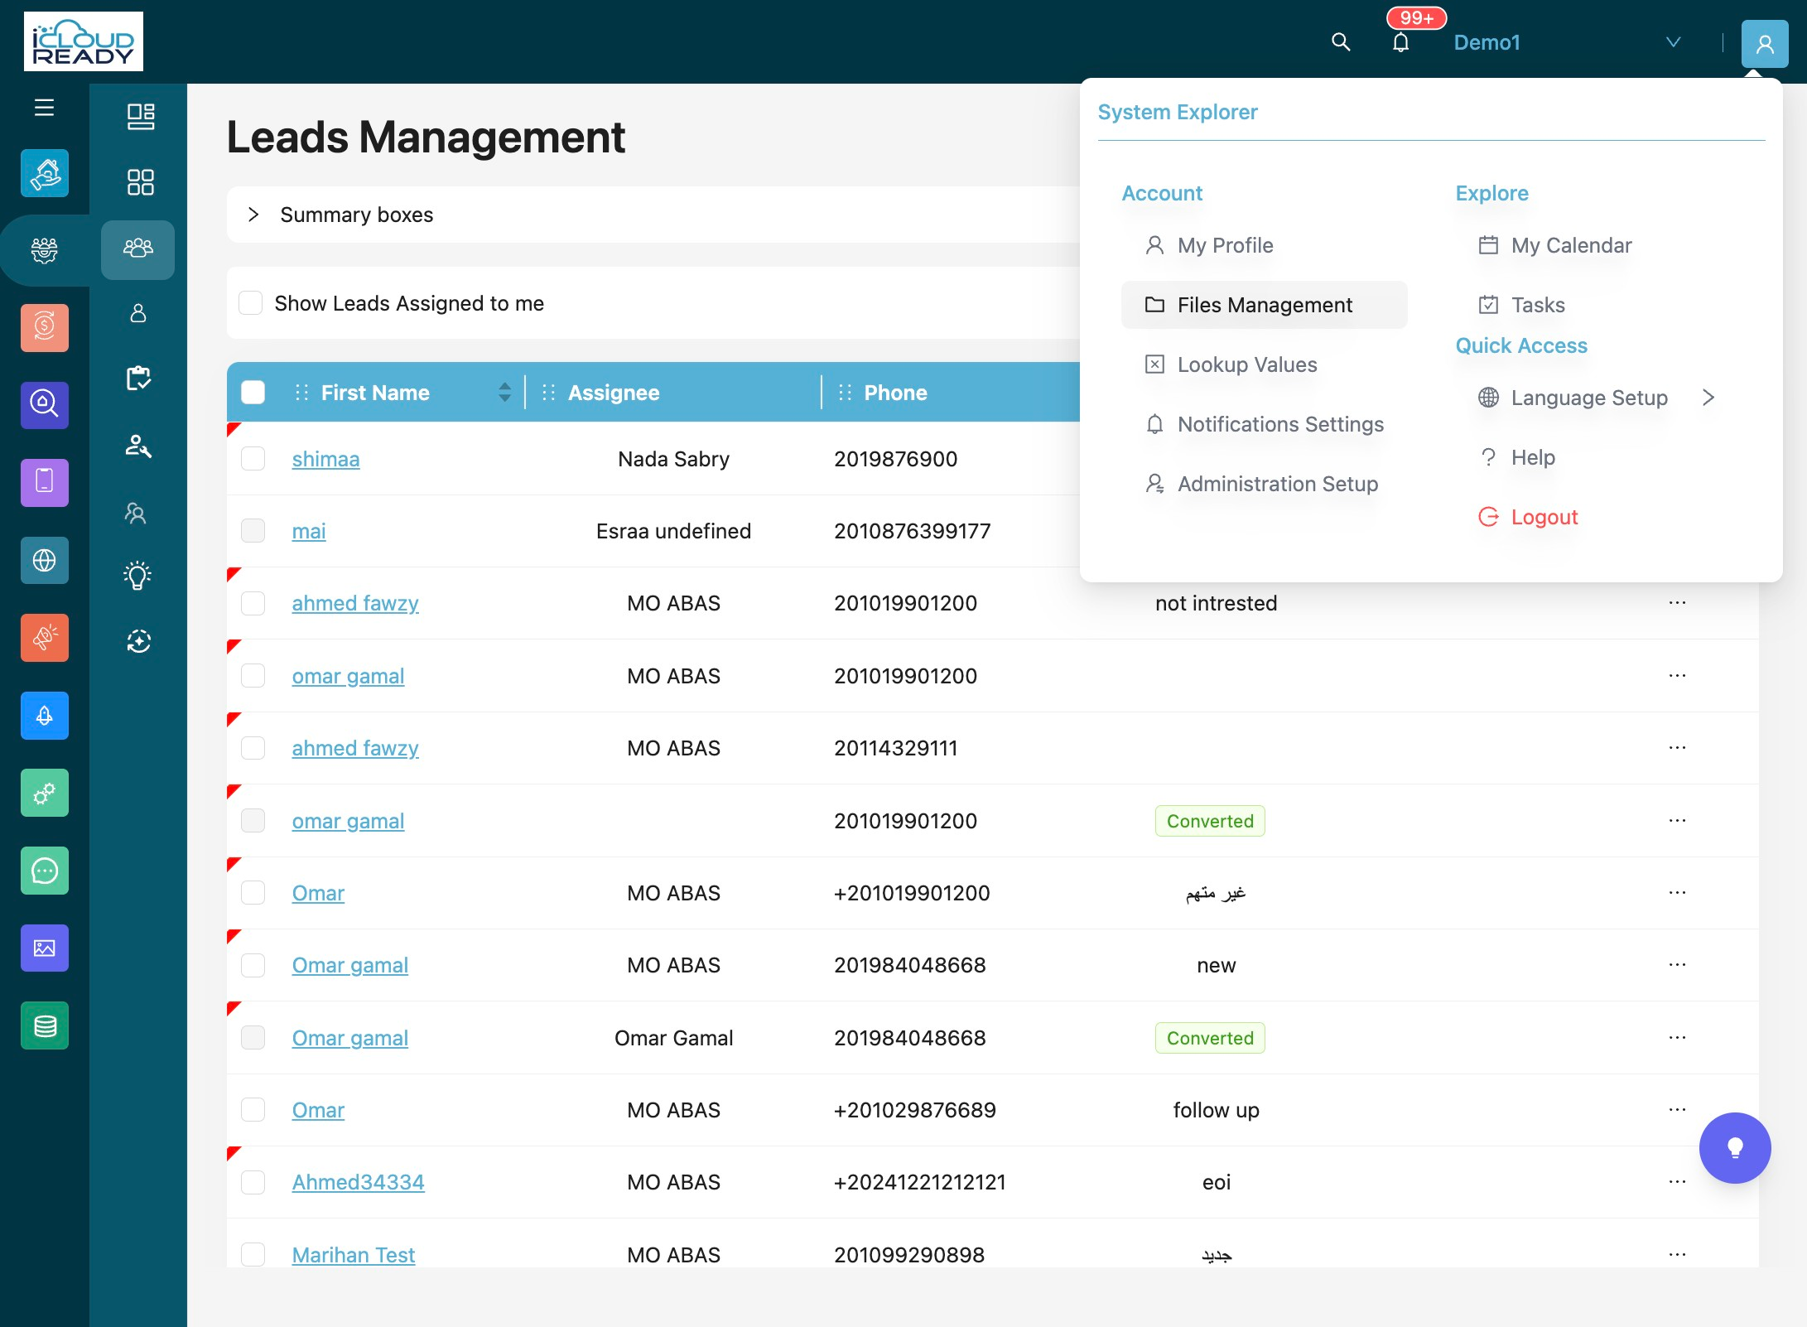Open the purple mobile phone module
1807x1327 pixels.
click(45, 482)
